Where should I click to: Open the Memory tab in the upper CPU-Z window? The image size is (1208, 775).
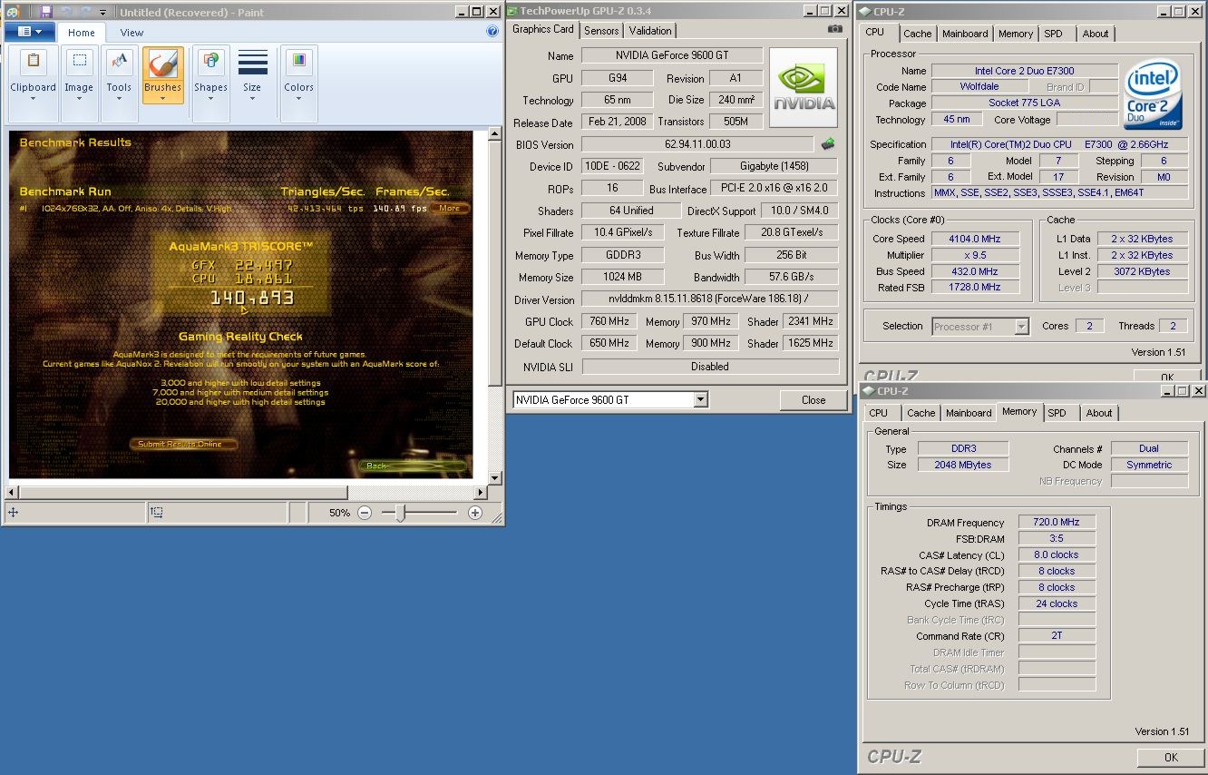click(x=1016, y=34)
